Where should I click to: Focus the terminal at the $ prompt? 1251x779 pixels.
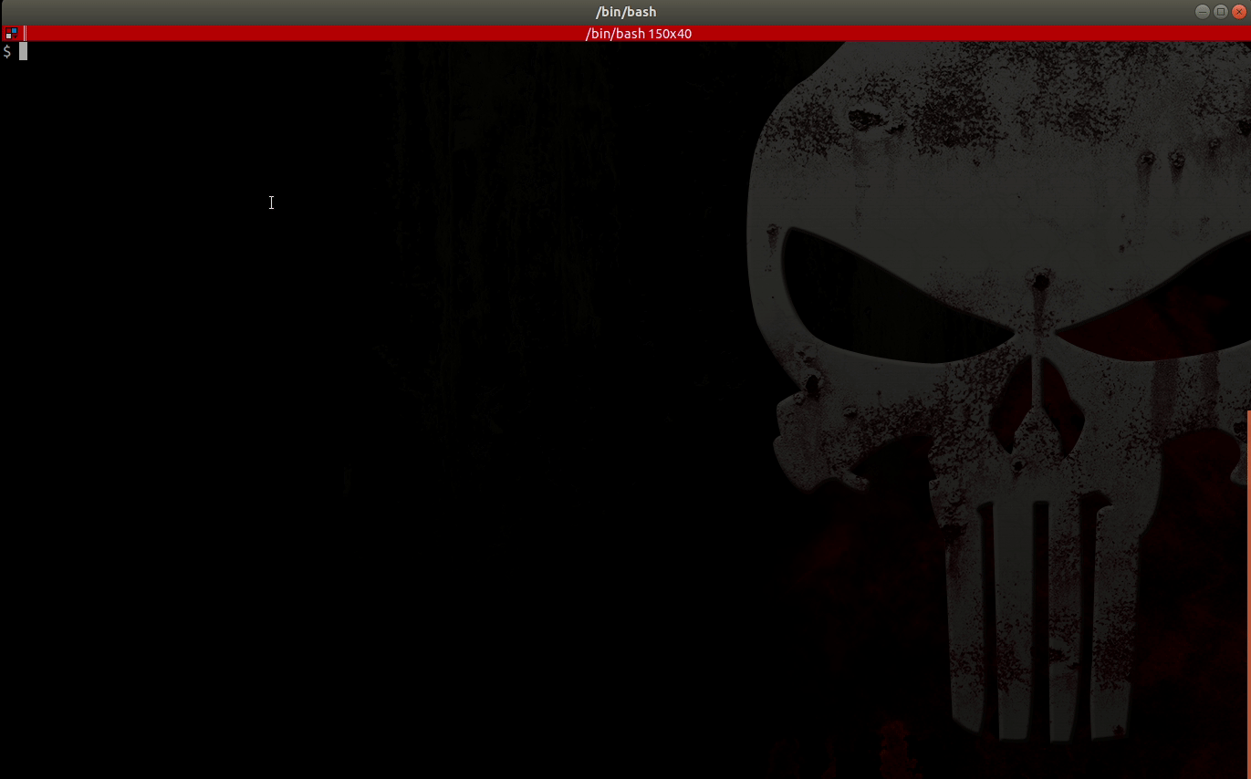click(24, 52)
